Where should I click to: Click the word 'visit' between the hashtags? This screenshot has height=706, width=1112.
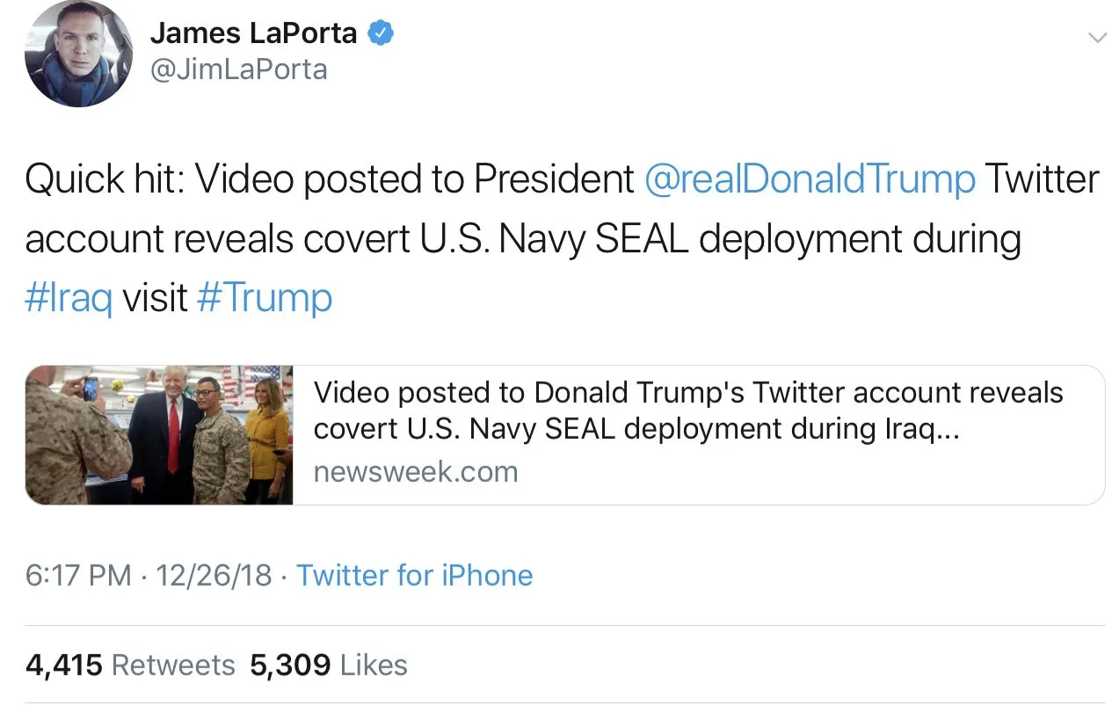155,298
